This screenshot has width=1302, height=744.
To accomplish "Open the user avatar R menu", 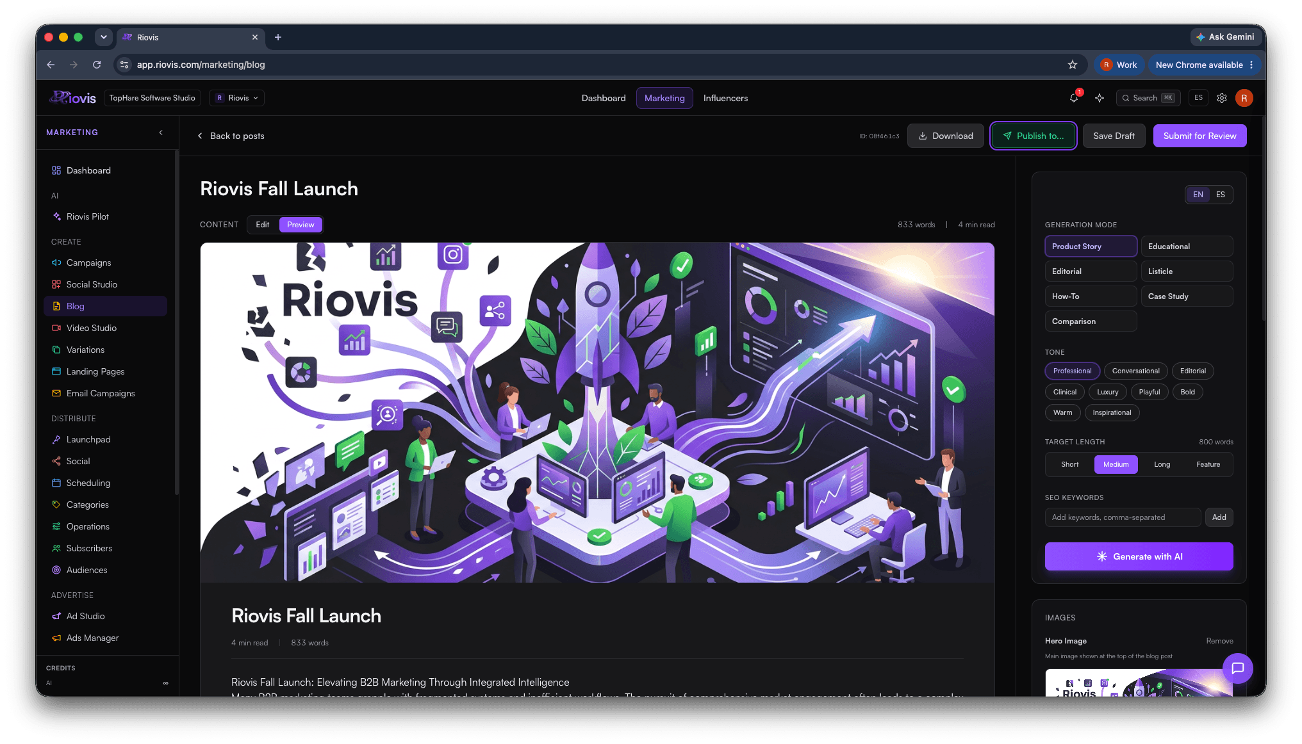I will click(1244, 98).
